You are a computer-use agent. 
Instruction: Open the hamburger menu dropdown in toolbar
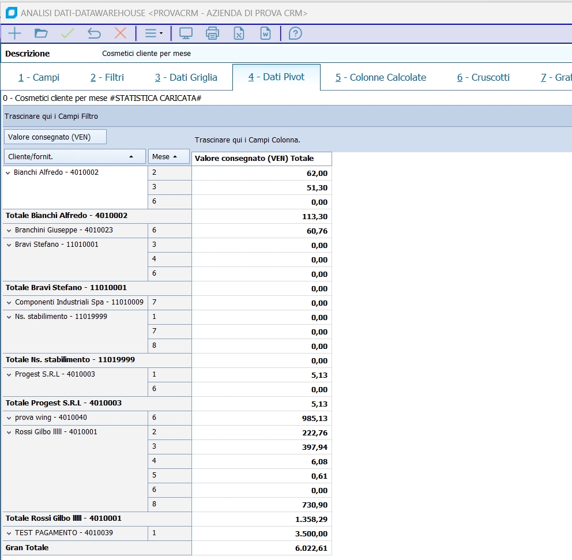point(153,33)
